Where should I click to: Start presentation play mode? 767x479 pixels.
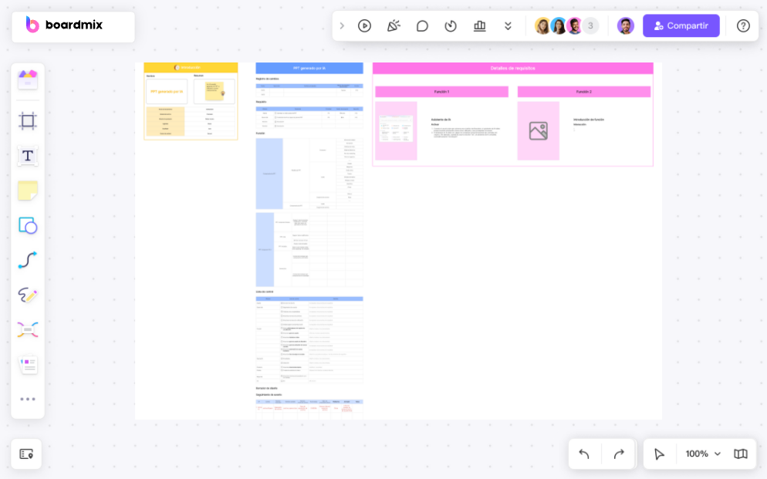click(364, 26)
